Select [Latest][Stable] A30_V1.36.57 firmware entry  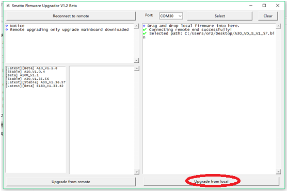tap(36, 82)
